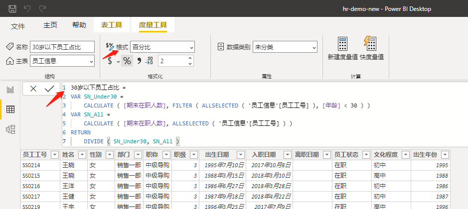
Task: Open the Report view in sidebar
Action: 10,90
